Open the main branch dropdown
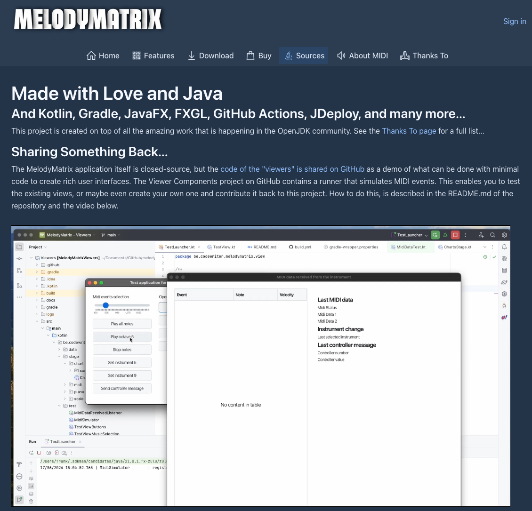Screen dimensions: 532x511 click(111, 235)
